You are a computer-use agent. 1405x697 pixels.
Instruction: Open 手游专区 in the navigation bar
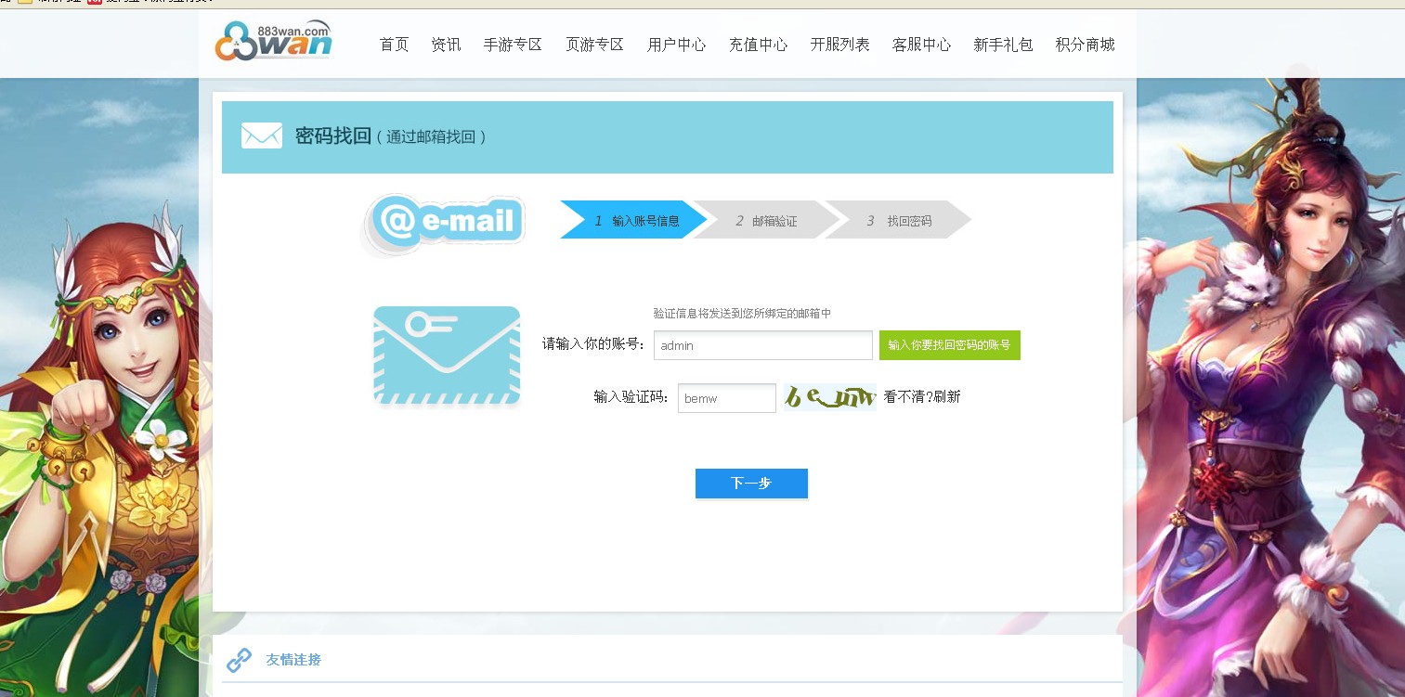pos(513,45)
